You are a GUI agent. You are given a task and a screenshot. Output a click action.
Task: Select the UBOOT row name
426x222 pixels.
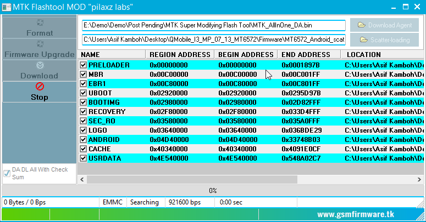pyautogui.click(x=100, y=93)
